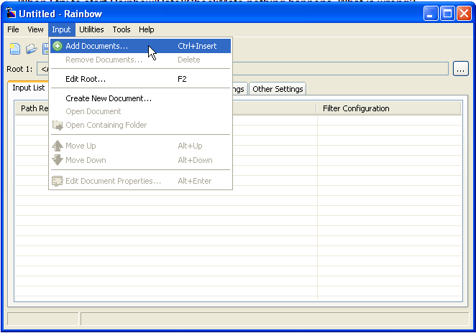Click the New file toolbar icon

pos(14,50)
